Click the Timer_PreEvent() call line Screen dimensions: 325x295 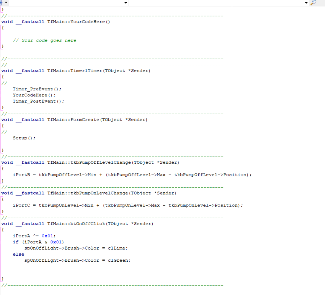pos(37,89)
